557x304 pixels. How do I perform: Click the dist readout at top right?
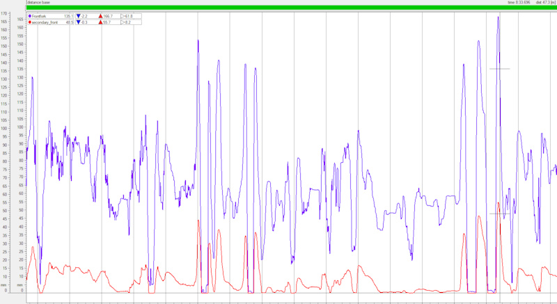pyautogui.click(x=546, y=2)
